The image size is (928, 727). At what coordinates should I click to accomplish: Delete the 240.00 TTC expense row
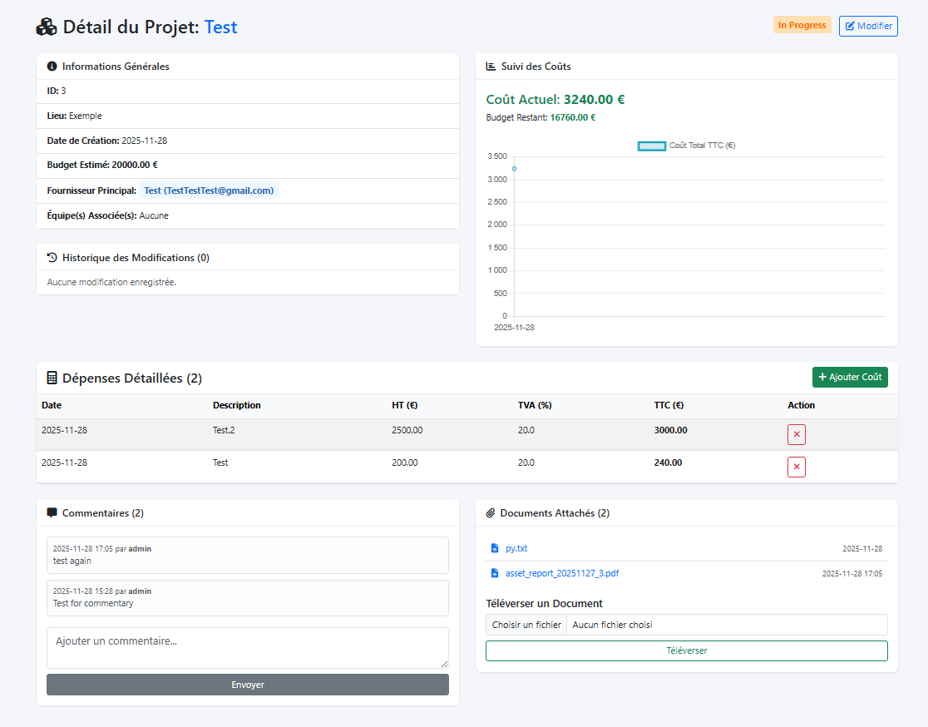797,467
